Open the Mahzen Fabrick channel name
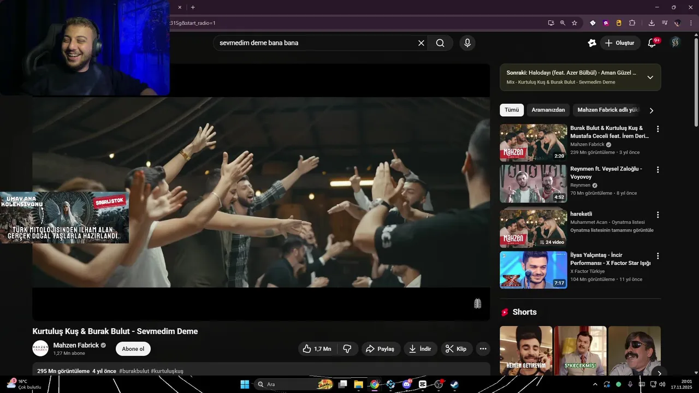The image size is (699, 393). click(76, 346)
